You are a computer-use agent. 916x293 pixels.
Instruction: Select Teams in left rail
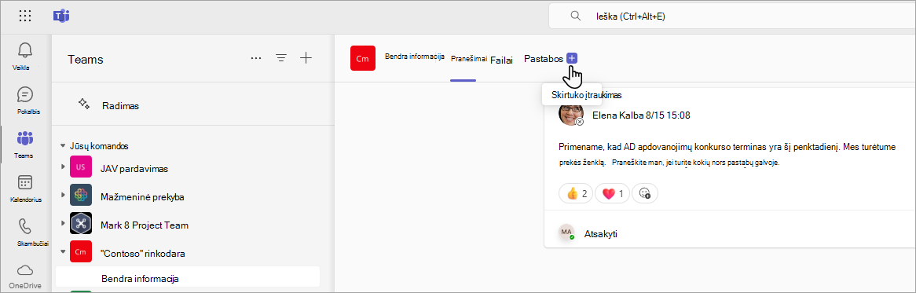[x=24, y=145]
